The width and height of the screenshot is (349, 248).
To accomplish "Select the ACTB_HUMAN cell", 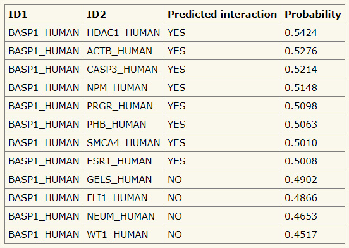I will point(123,51).
